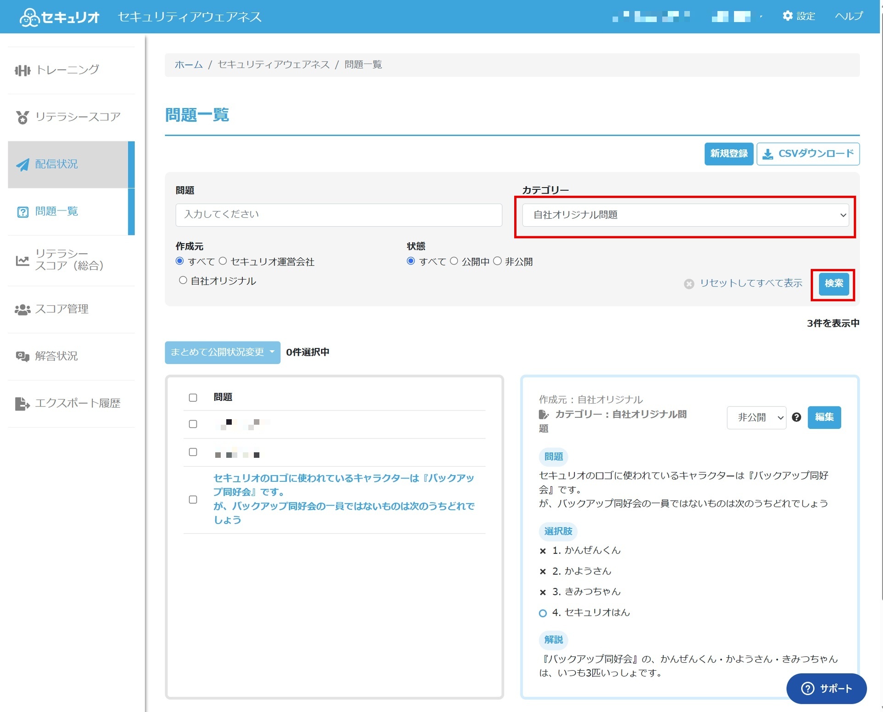Click choice 4. セキュリオはん
The width and height of the screenshot is (883, 712).
point(591,613)
